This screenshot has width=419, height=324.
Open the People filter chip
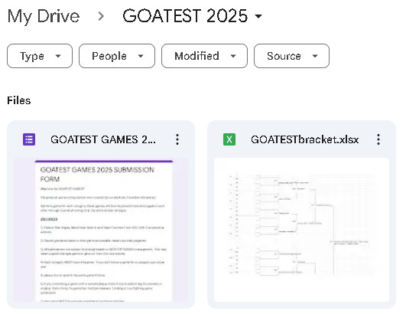point(117,56)
